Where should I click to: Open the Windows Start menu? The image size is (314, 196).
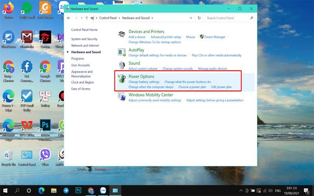point(5,191)
